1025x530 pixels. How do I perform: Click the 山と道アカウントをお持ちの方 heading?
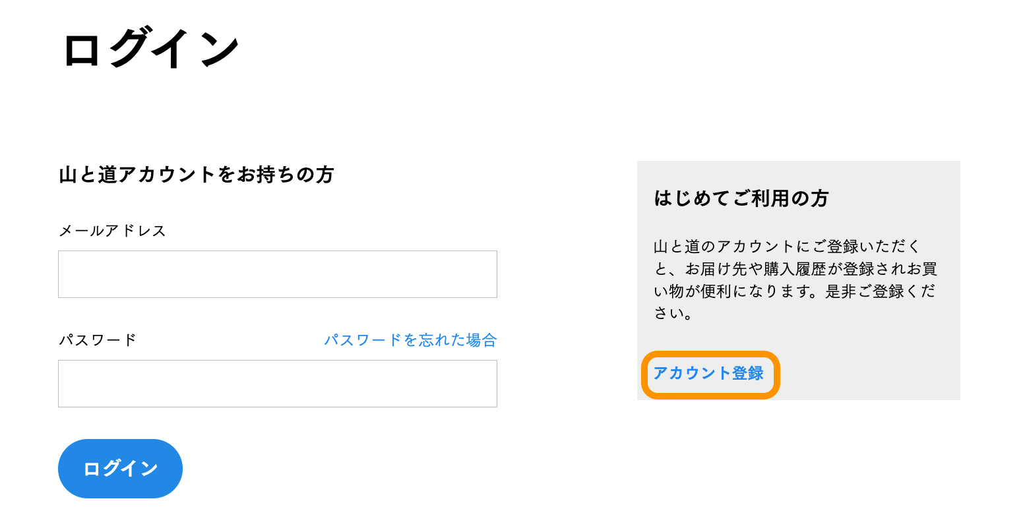click(197, 175)
